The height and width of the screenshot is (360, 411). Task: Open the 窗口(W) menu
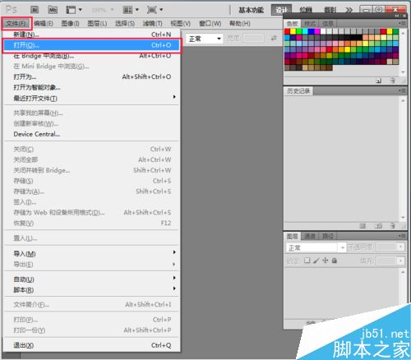click(x=210, y=24)
